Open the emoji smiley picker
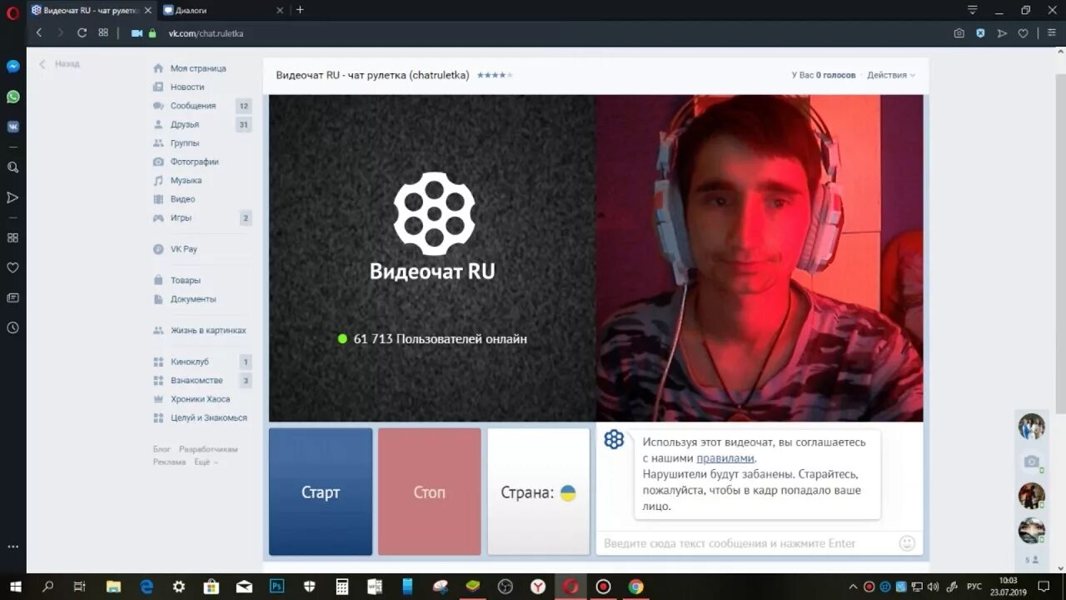Screen dimensions: 1066x600 click(x=908, y=543)
